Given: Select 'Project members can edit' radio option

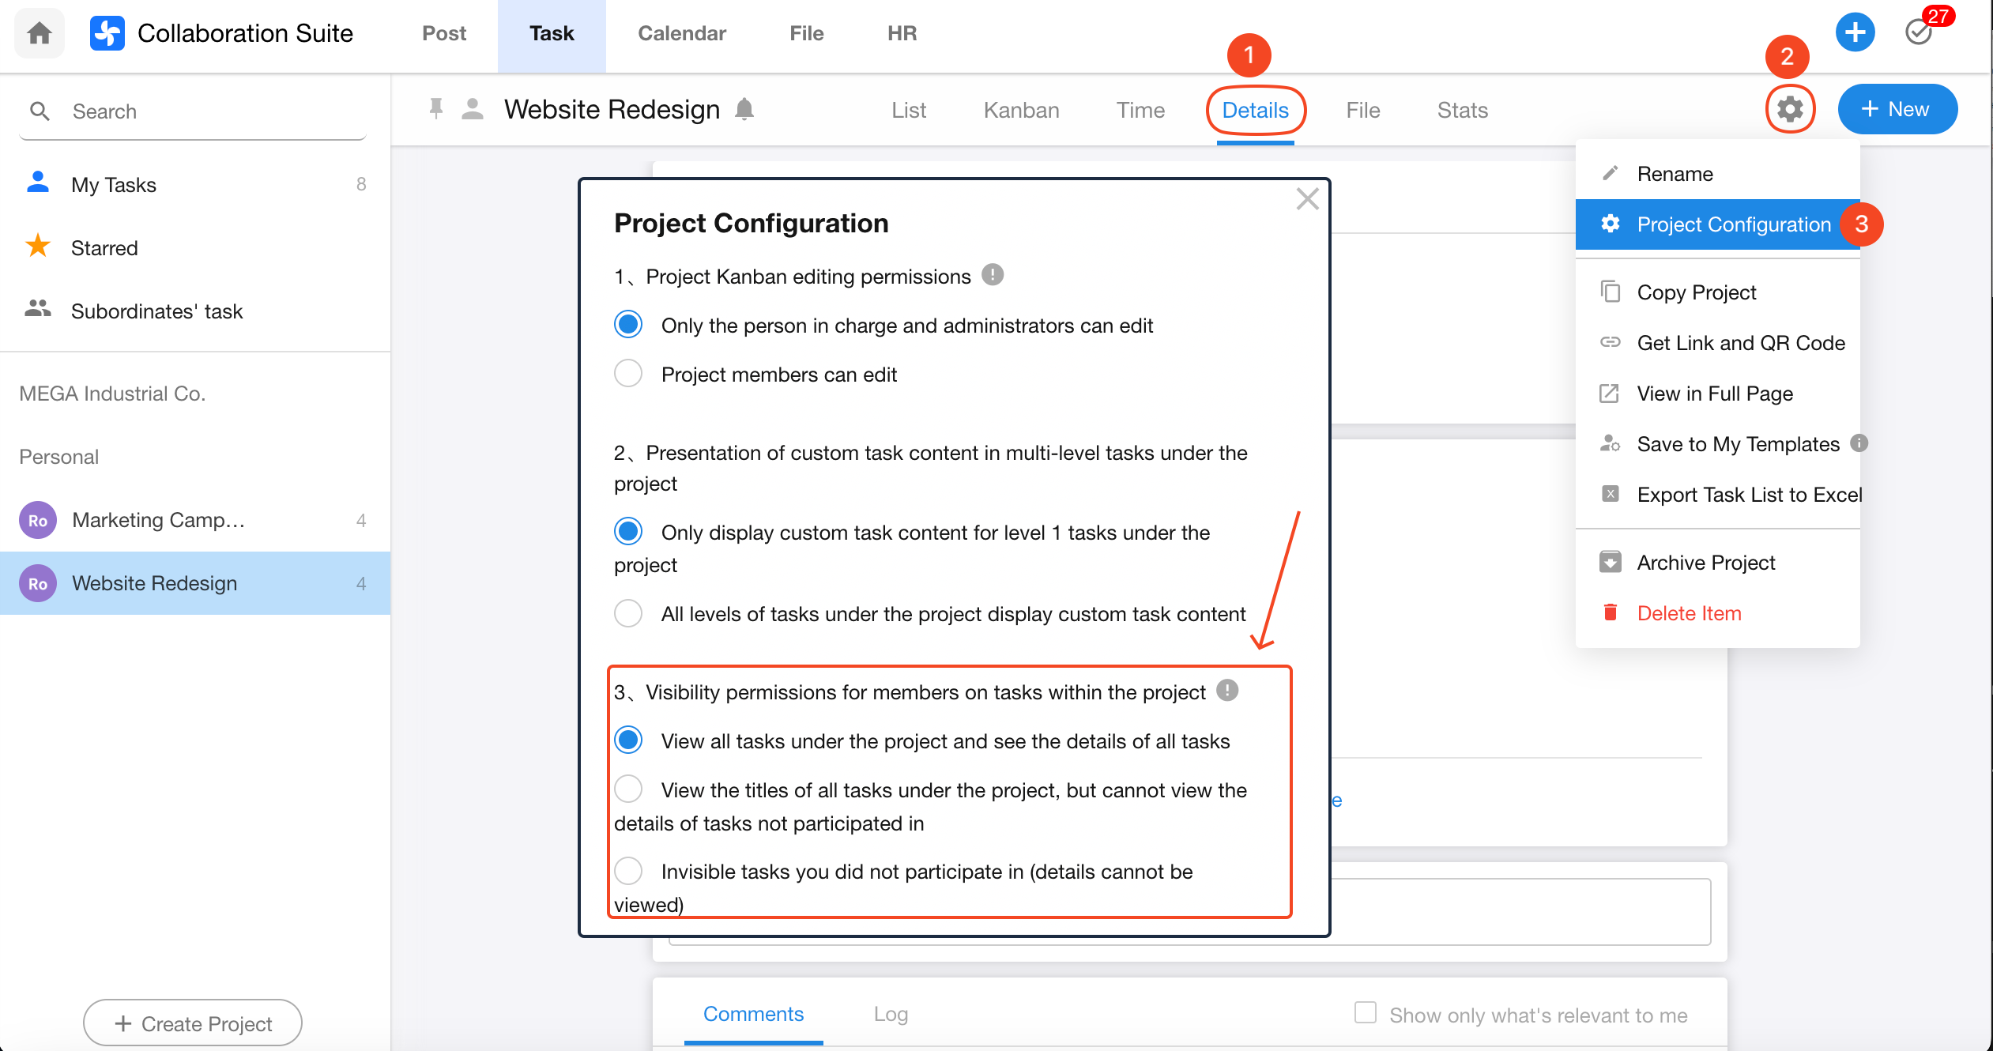Looking at the screenshot, I should (628, 374).
